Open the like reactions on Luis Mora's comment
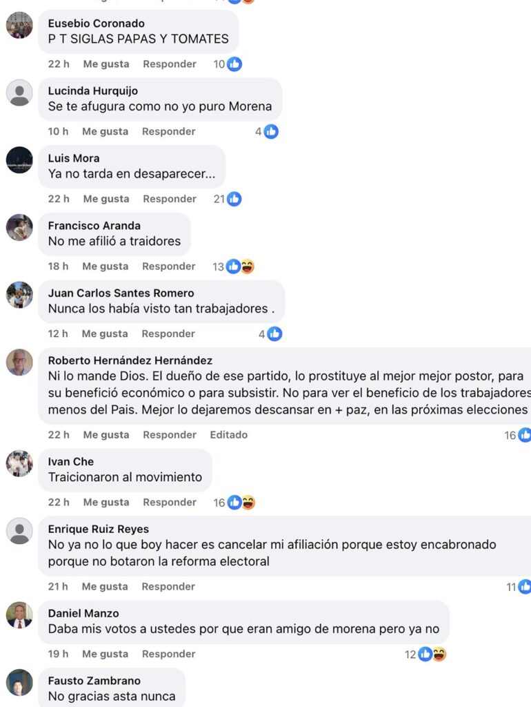Viewport: 531px width, 707px height. point(234,199)
